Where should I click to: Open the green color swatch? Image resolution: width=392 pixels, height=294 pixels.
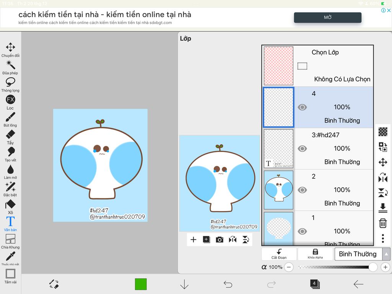click(x=141, y=284)
